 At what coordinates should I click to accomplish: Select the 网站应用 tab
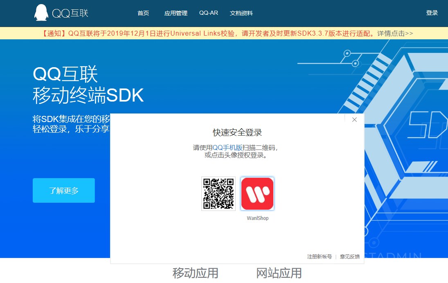click(279, 273)
